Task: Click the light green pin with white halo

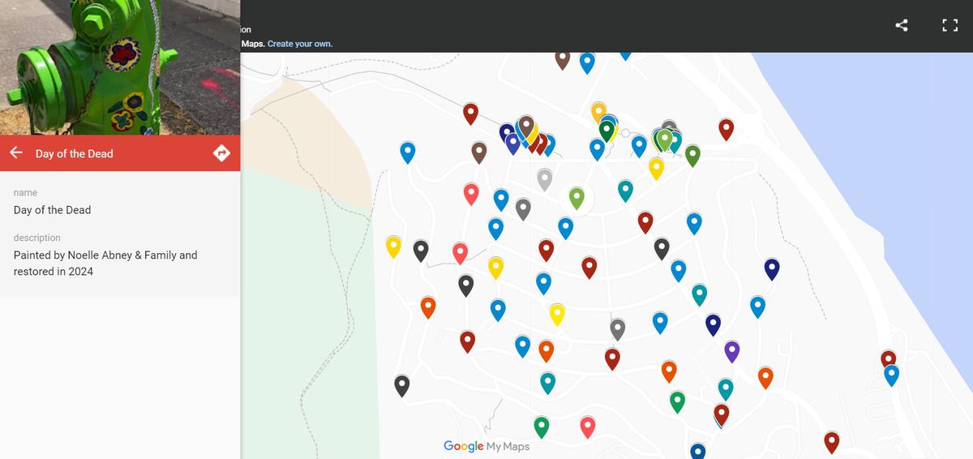Action: tap(577, 197)
